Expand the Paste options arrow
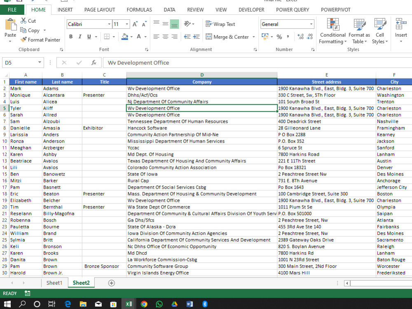The height and width of the screenshot is (309, 412). 10,42
